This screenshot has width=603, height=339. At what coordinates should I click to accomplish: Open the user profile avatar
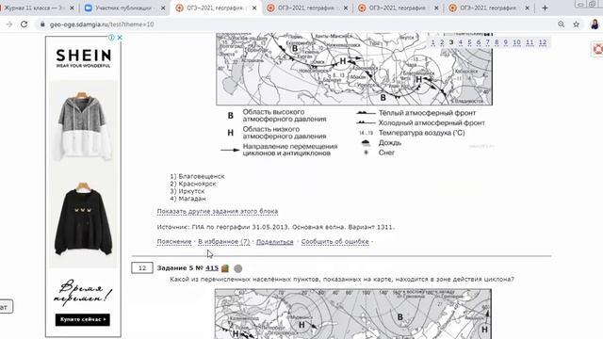tap(595, 24)
